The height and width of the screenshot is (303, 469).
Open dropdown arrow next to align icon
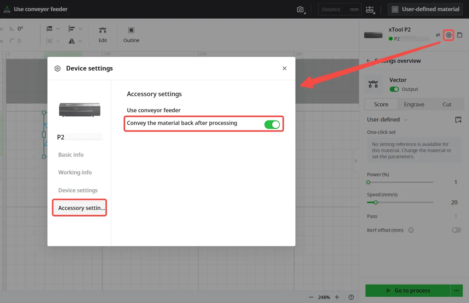tap(80, 29)
